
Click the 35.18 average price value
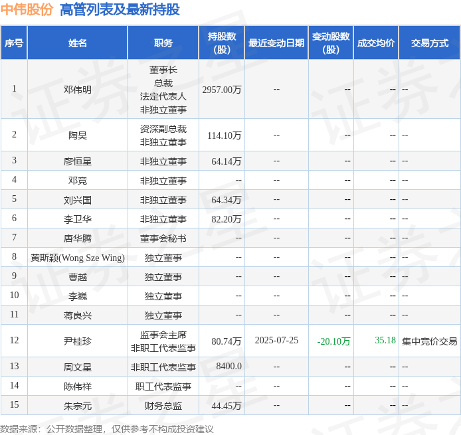pyautogui.click(x=385, y=340)
